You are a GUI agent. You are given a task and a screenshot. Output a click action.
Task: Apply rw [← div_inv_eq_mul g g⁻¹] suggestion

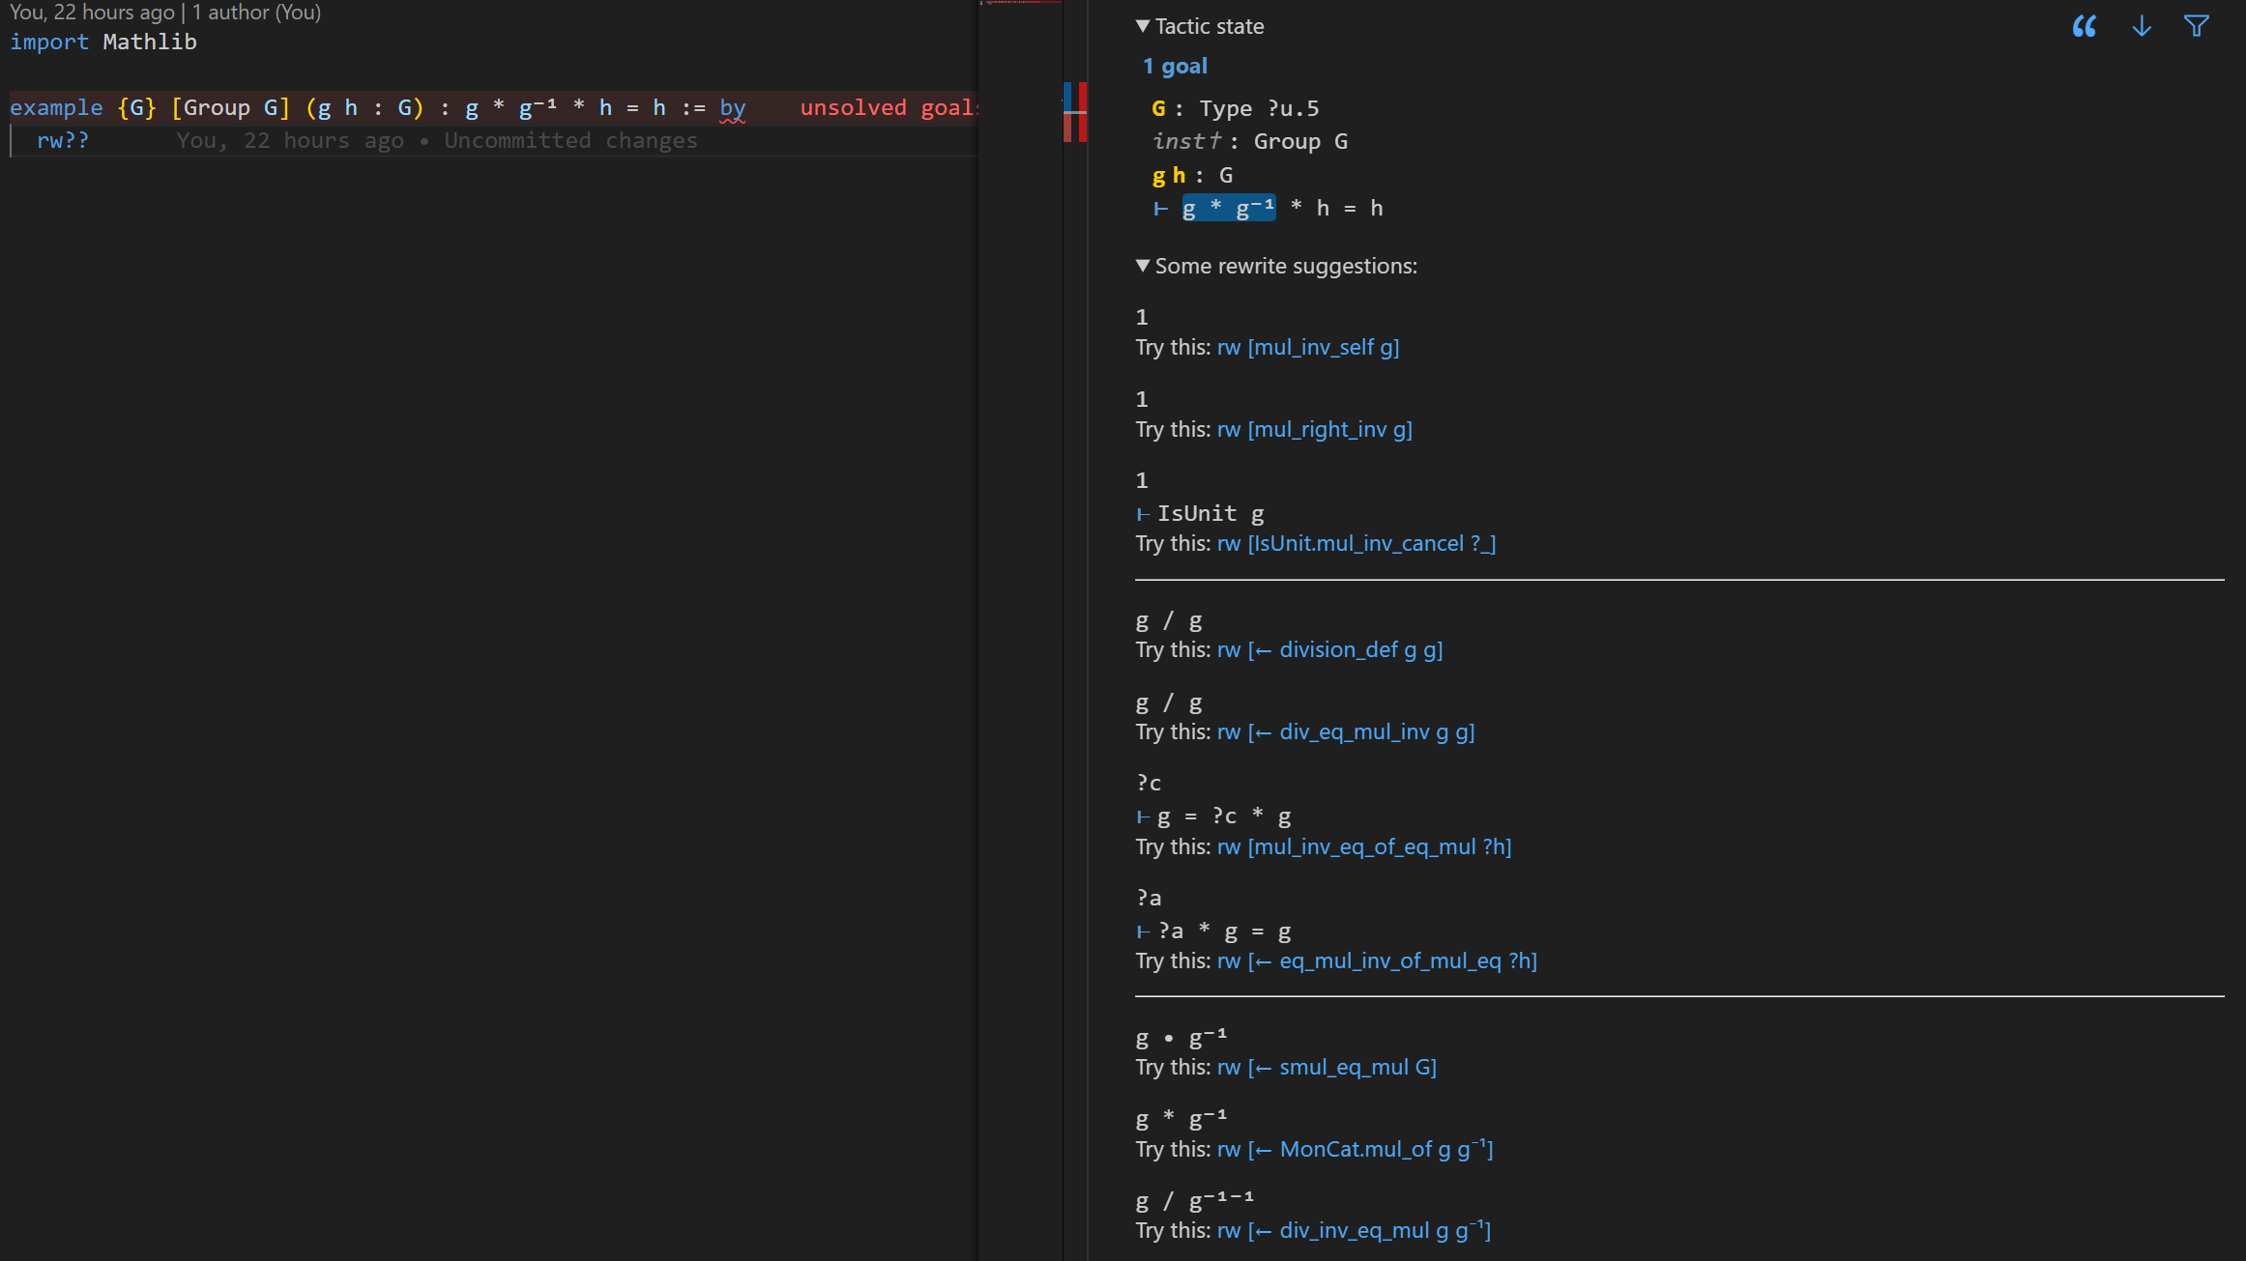[1354, 1230]
